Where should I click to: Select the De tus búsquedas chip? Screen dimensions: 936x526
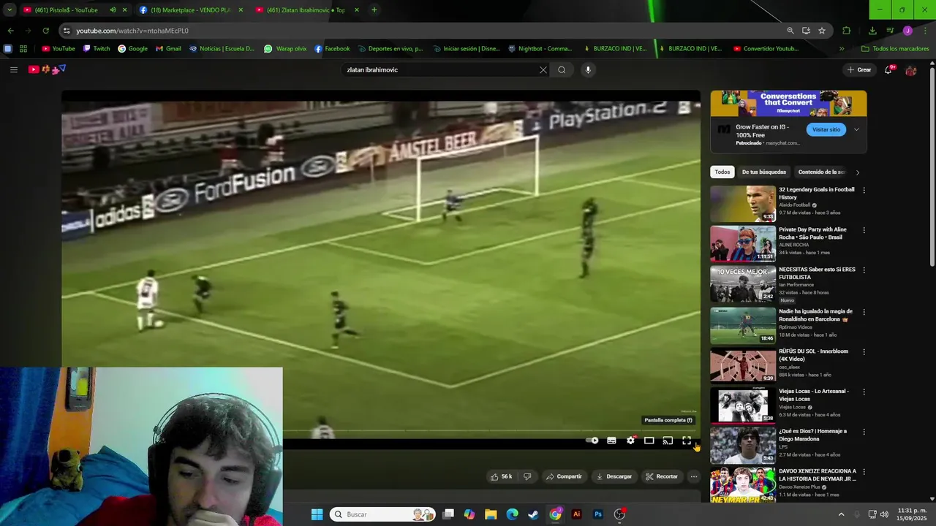coord(764,172)
